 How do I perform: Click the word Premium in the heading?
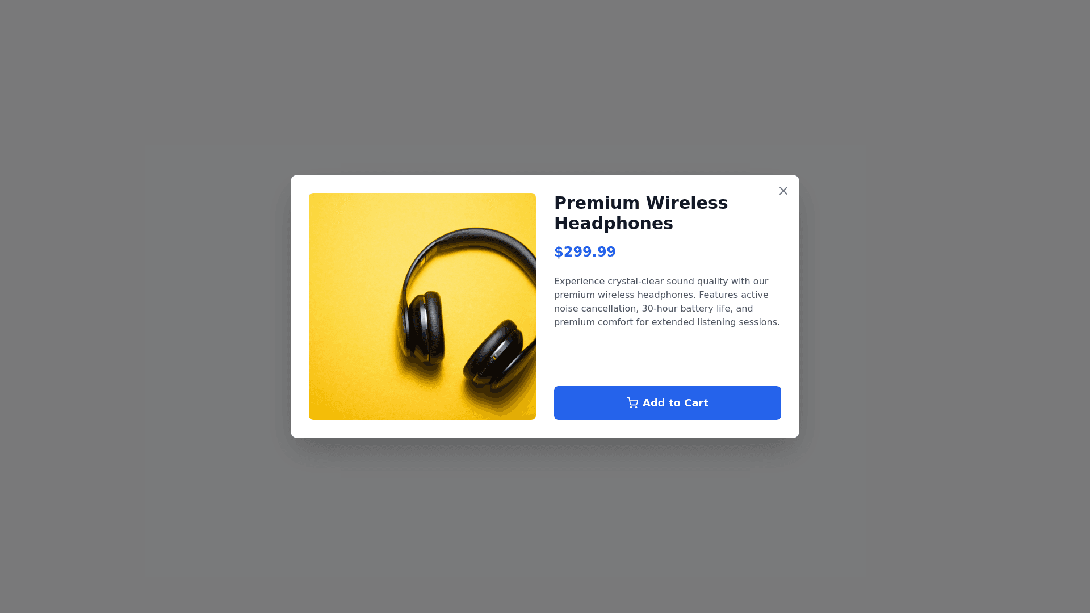click(x=597, y=203)
